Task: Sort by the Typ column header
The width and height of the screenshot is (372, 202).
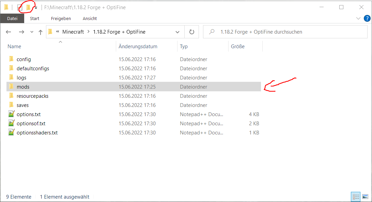Action: click(x=184, y=47)
